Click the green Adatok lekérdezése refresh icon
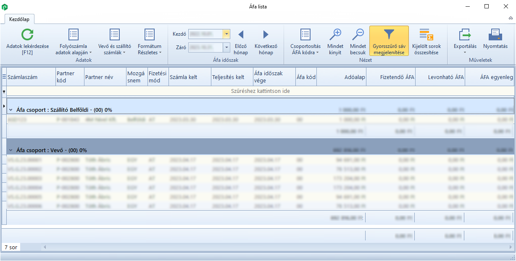This screenshot has width=516, height=261. tap(27, 35)
